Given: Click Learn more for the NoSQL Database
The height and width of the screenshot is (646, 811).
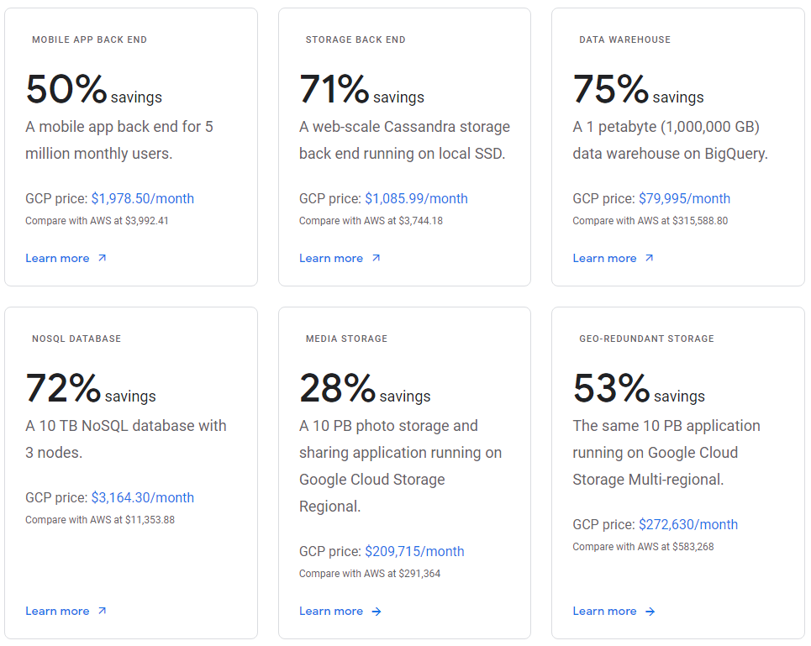Looking at the screenshot, I should point(57,611).
